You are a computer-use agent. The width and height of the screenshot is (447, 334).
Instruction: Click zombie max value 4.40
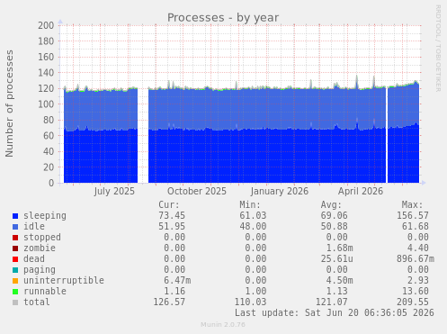pos(418,248)
